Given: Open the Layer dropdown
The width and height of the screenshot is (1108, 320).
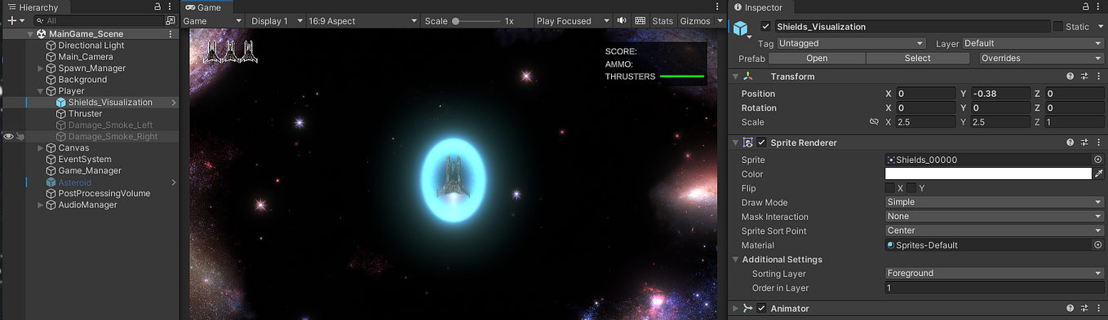Looking at the screenshot, I should point(1033,43).
